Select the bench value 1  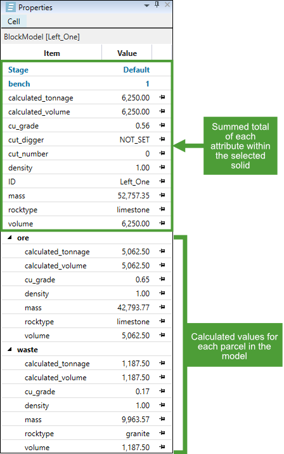click(x=147, y=84)
